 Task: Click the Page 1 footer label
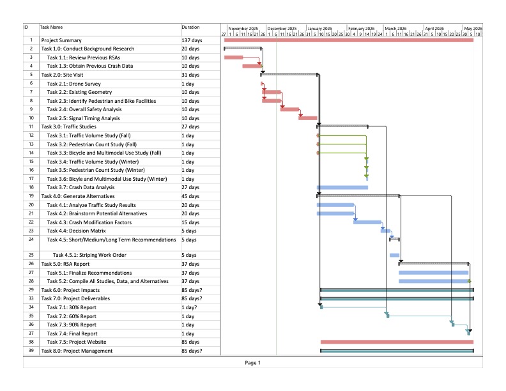click(x=252, y=363)
